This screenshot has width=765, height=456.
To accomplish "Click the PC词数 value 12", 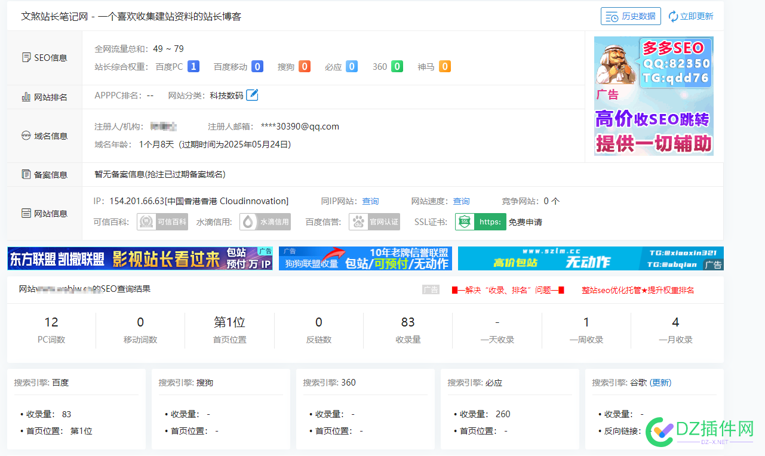I will coord(51,322).
